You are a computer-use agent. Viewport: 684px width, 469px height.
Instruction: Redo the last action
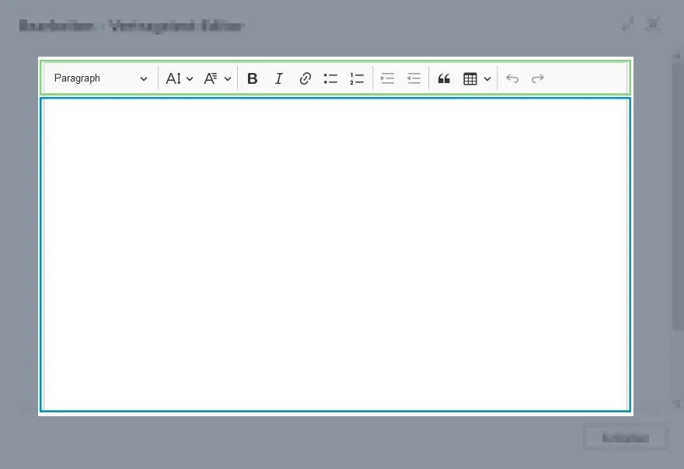(x=537, y=78)
